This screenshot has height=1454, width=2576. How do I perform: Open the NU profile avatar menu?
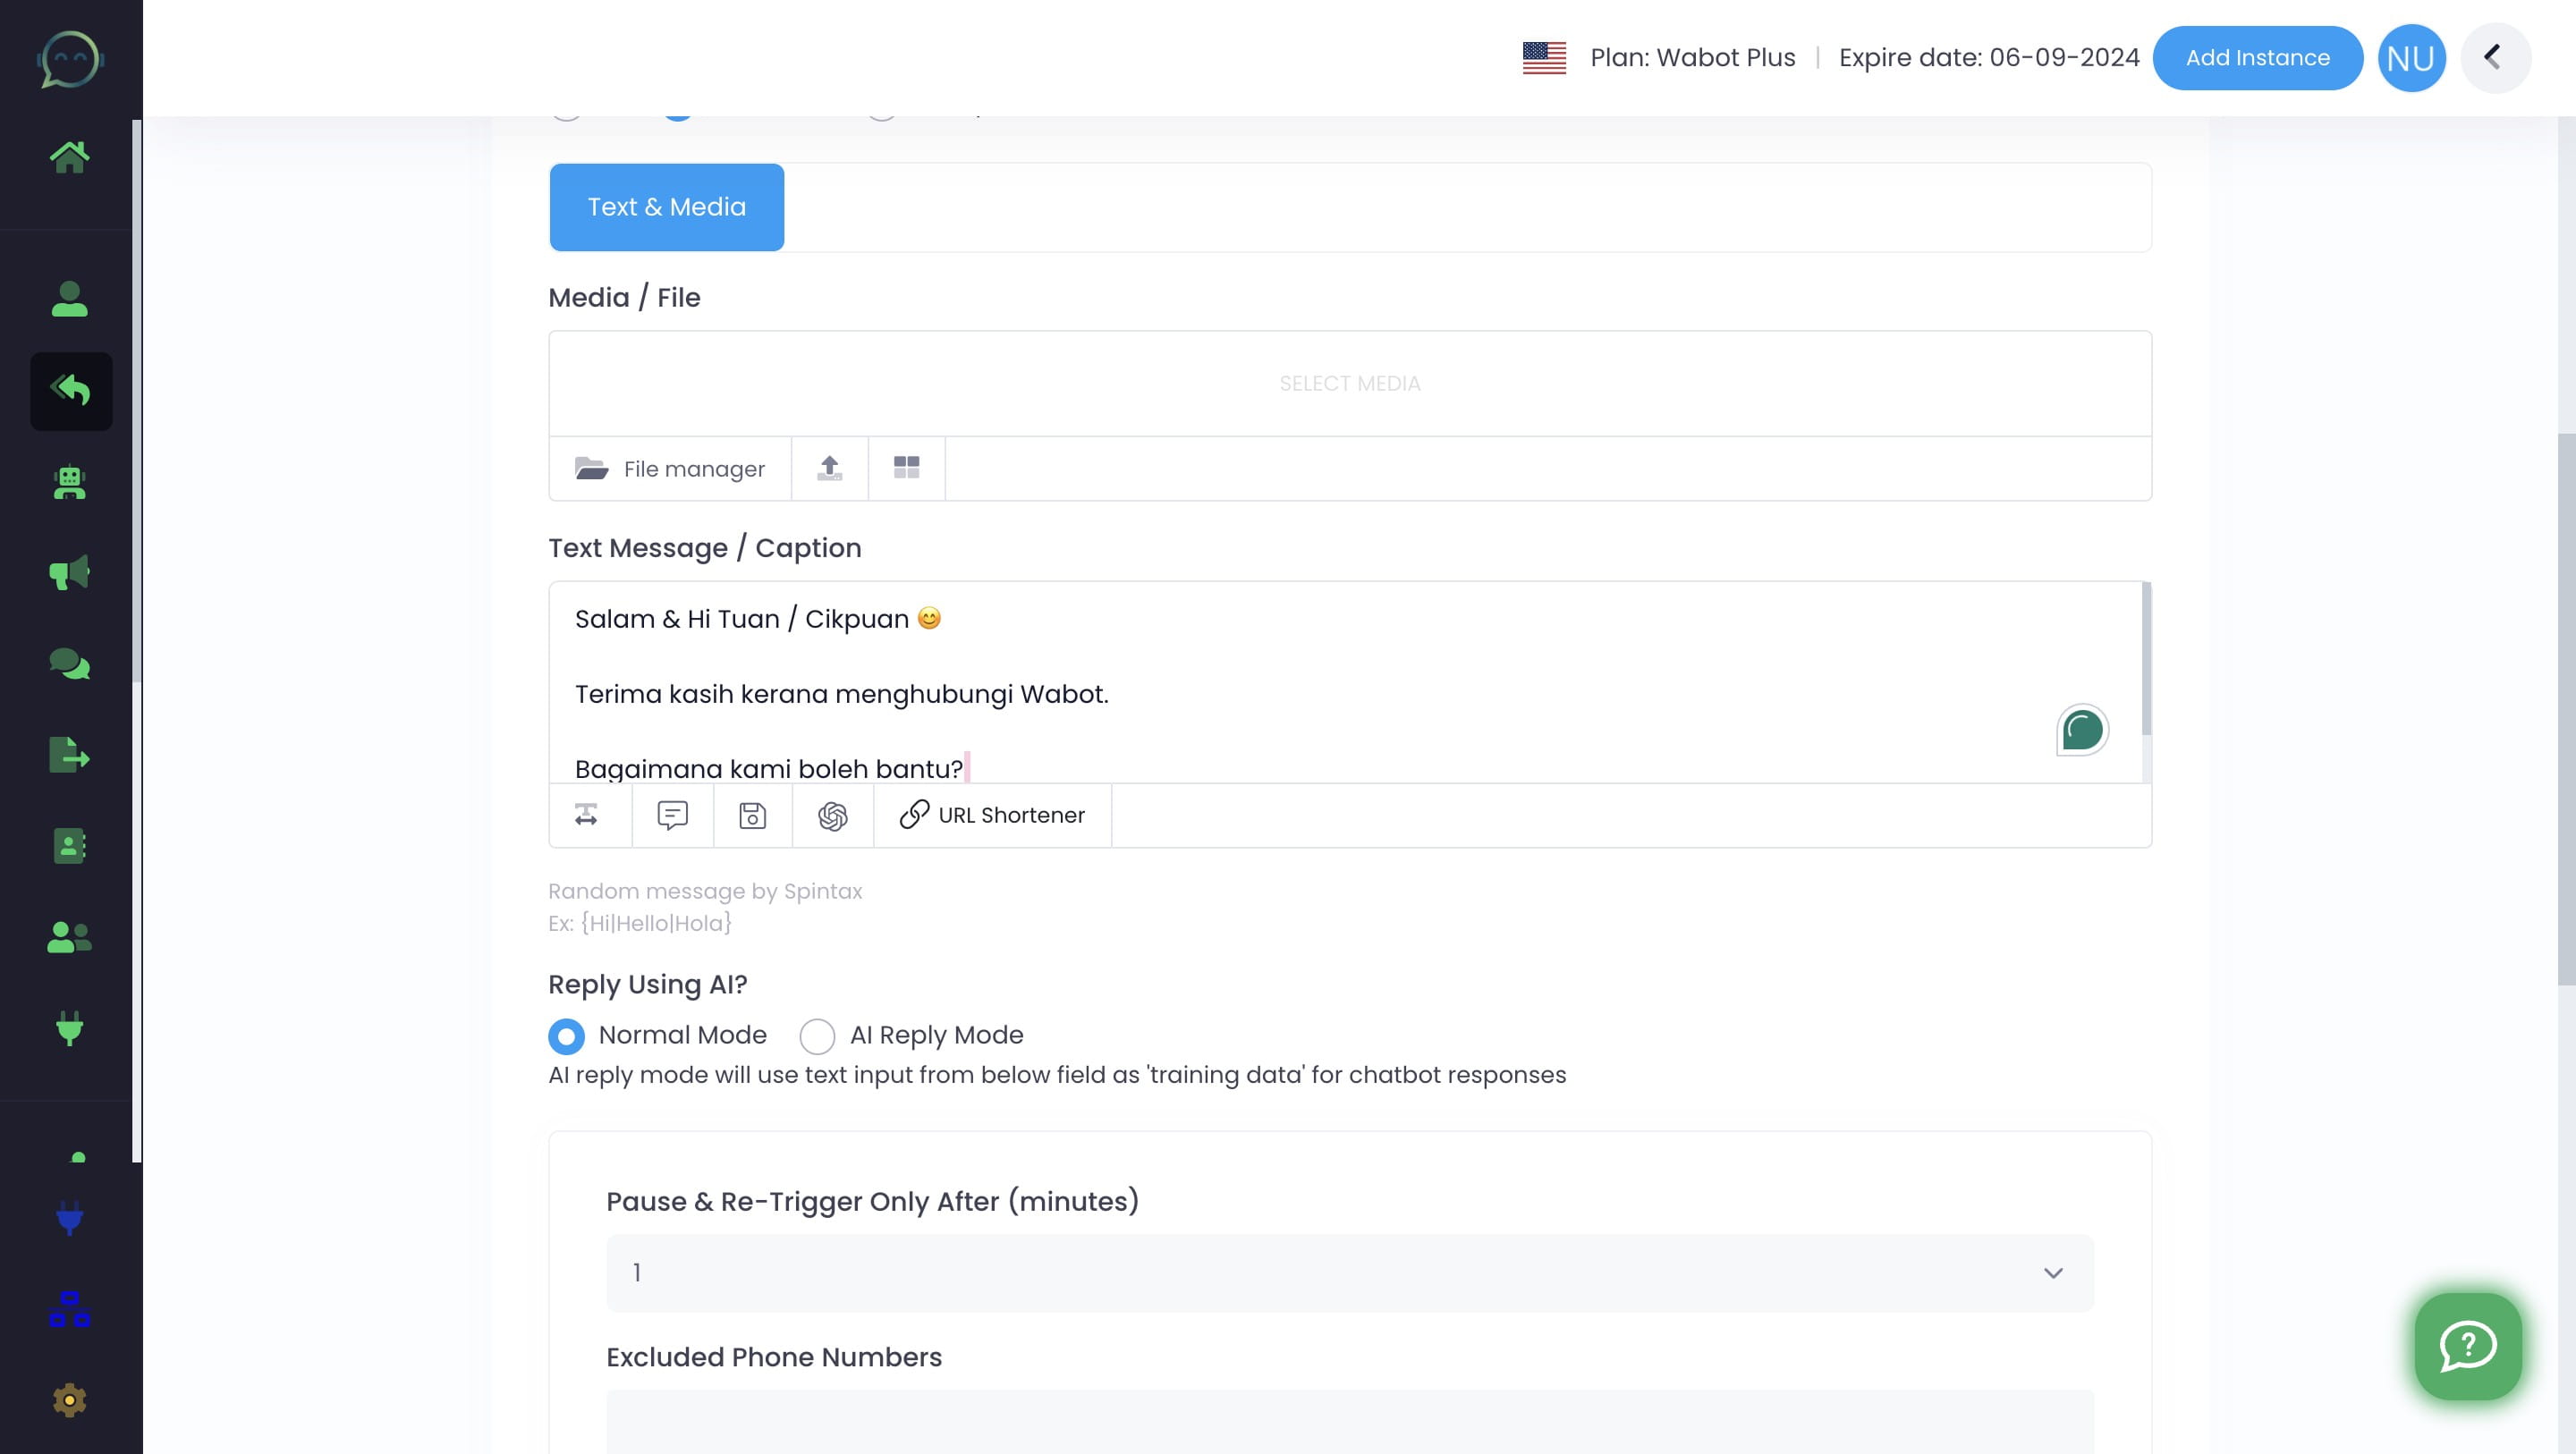click(x=2411, y=57)
